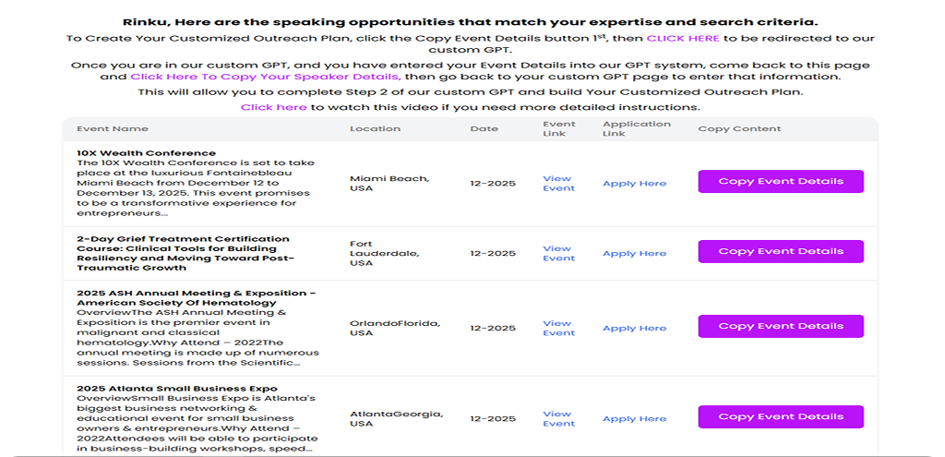
Task: Click the Event Name column header
Action: [x=113, y=129]
